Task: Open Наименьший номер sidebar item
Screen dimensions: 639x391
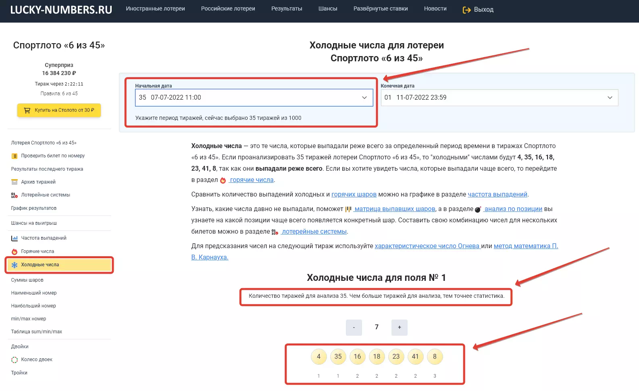Action: 34,293
